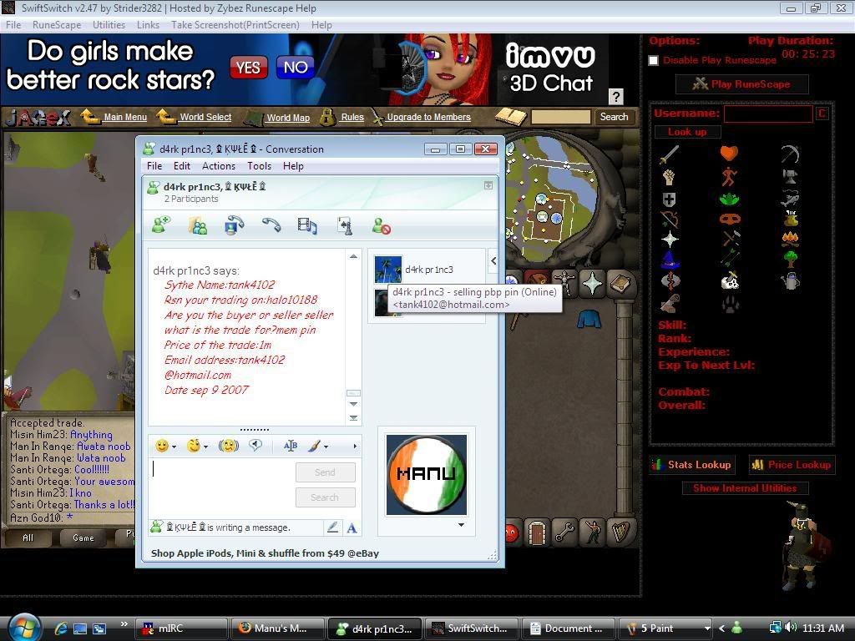Image resolution: width=855 pixels, height=641 pixels.
Task: Open the Actions menu in conversation window
Action: [219, 166]
